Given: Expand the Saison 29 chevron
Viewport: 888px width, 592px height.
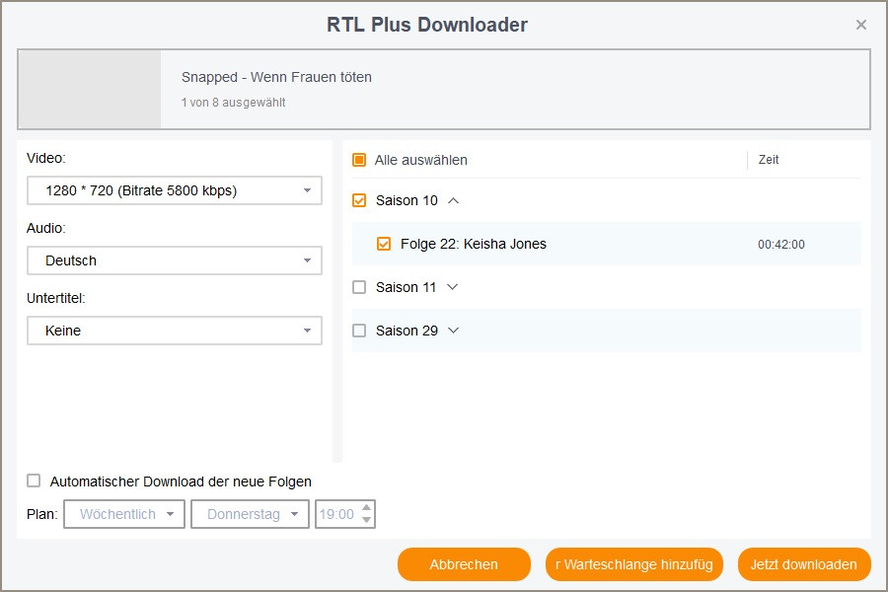Looking at the screenshot, I should 453,331.
